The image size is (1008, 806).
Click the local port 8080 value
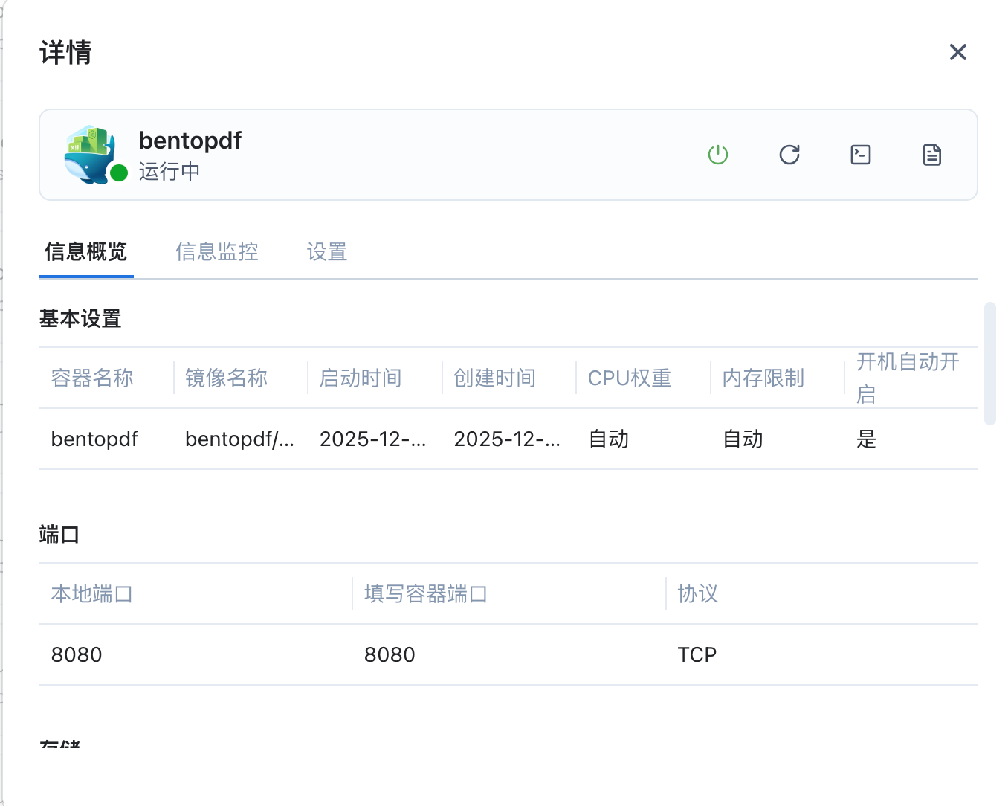77,655
